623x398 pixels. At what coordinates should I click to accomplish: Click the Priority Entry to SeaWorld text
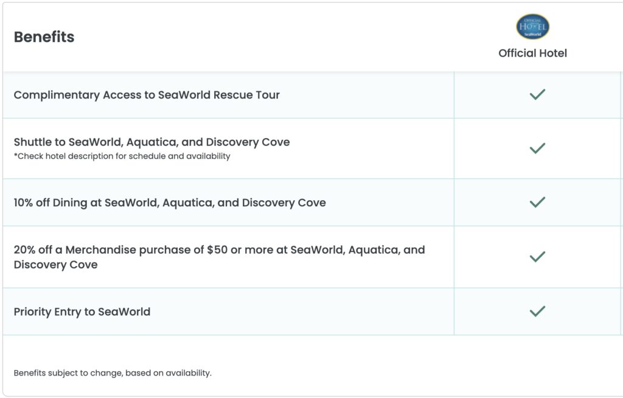point(82,312)
